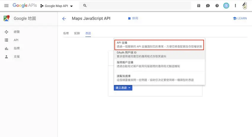
Task: Switch to the 憑證 tab
Action: click(88, 33)
